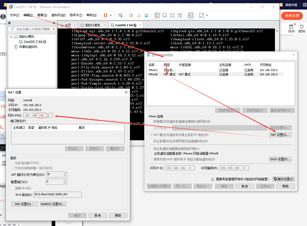This screenshot has height=226, width=307.
Task: Click the revert to snapshot icon
Action: [139, 15]
